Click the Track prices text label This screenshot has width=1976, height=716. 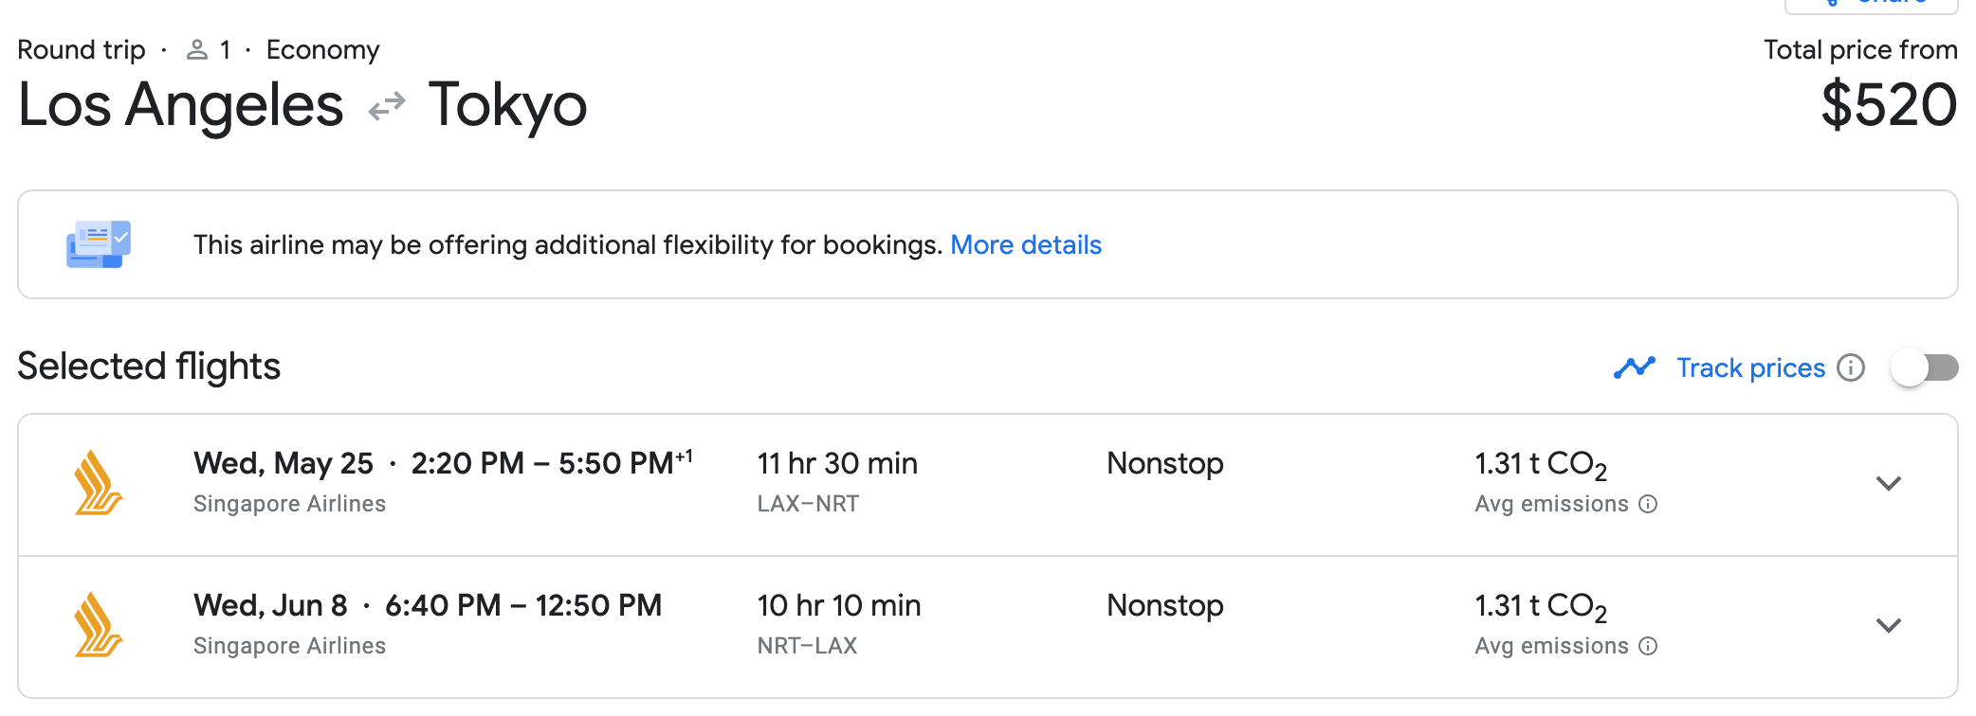pos(1750,367)
